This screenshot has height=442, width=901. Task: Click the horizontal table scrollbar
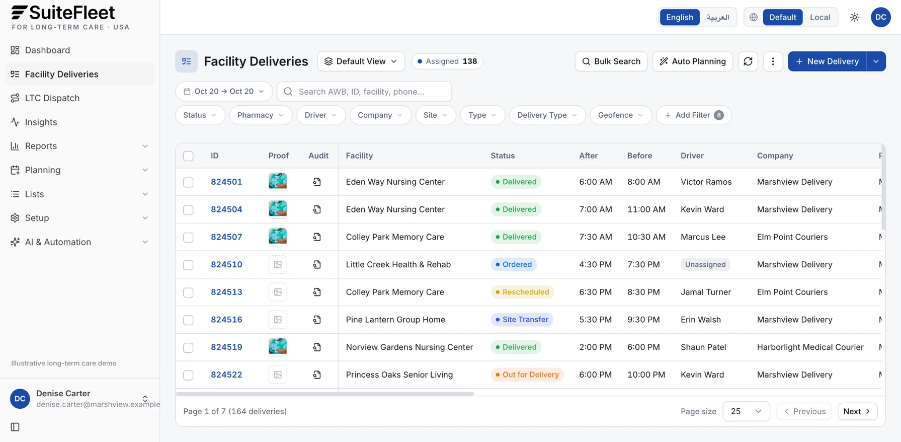(x=325, y=394)
